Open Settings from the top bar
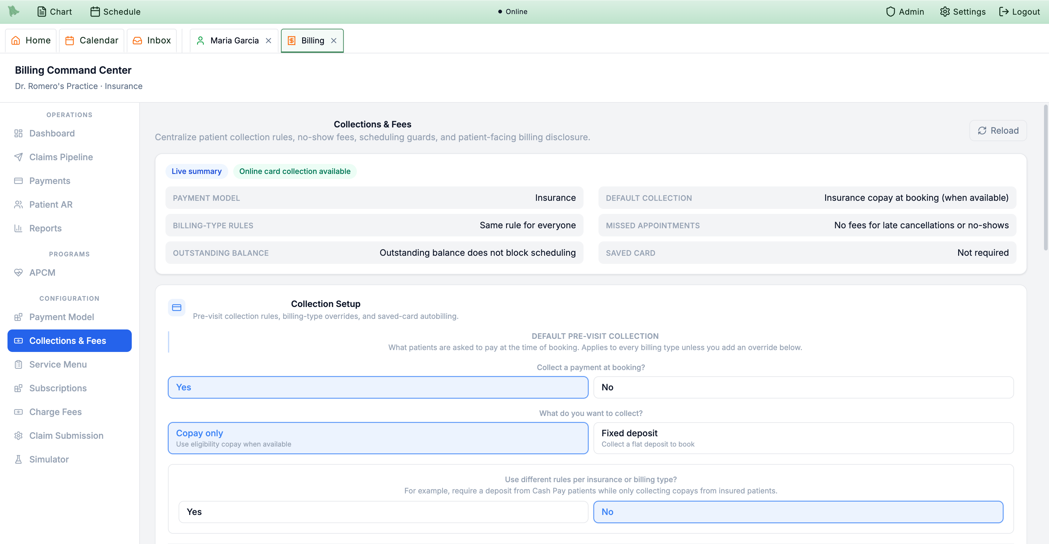Viewport: 1049px width, 544px height. (963, 12)
